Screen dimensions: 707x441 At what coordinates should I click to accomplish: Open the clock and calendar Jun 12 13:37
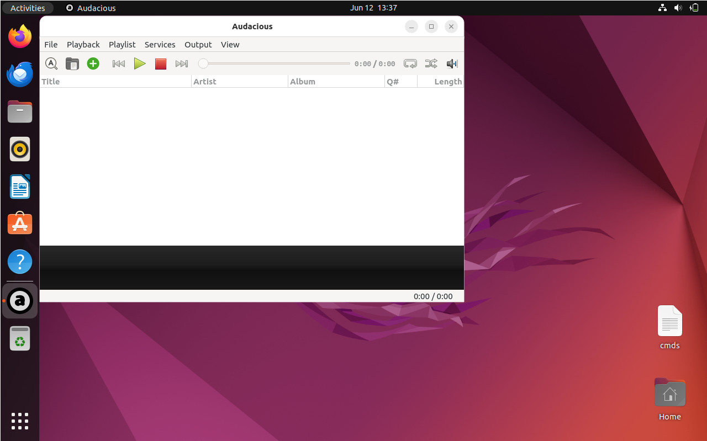point(373,8)
